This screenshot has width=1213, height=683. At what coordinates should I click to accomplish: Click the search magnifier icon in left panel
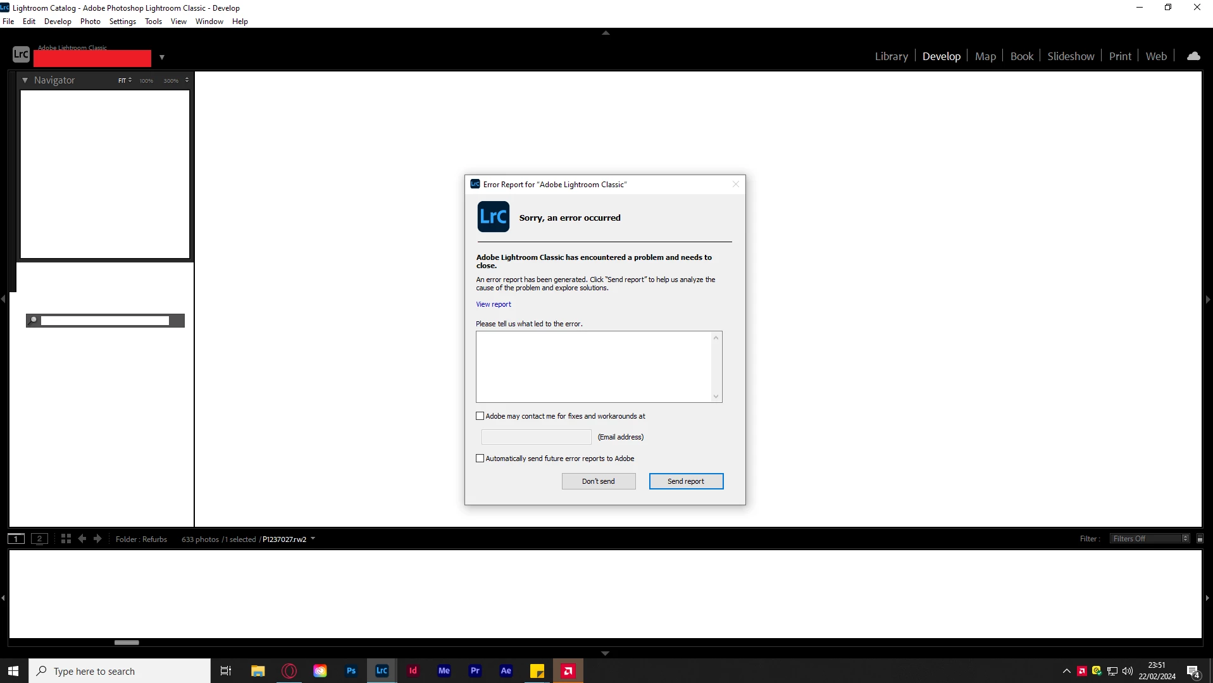click(x=34, y=321)
